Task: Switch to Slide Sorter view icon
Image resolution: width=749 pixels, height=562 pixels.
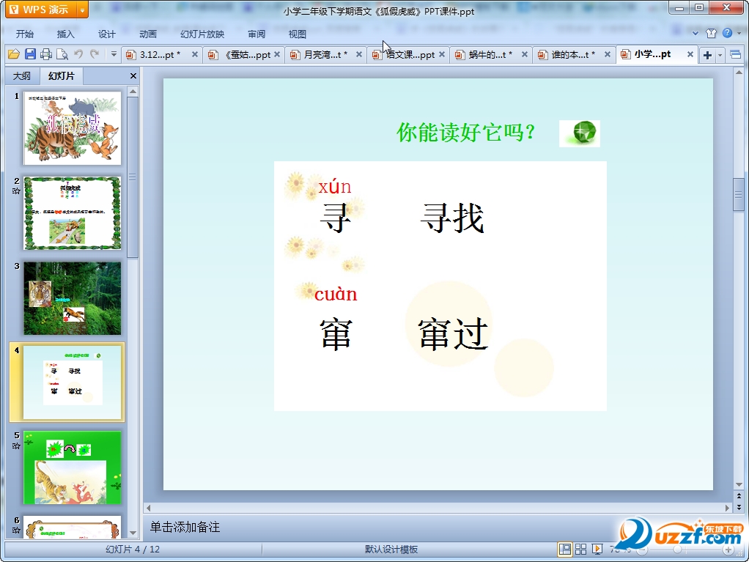Action: 581,549
